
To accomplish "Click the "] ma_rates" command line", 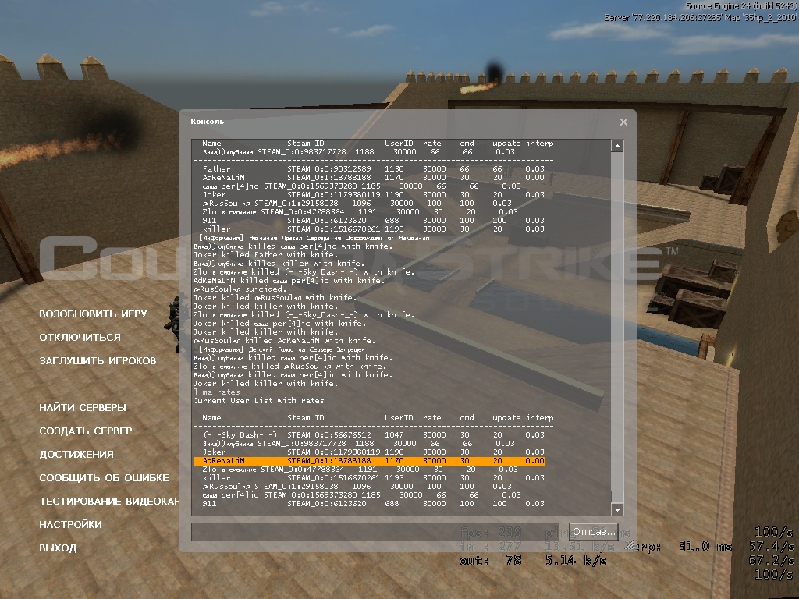I will [217, 392].
